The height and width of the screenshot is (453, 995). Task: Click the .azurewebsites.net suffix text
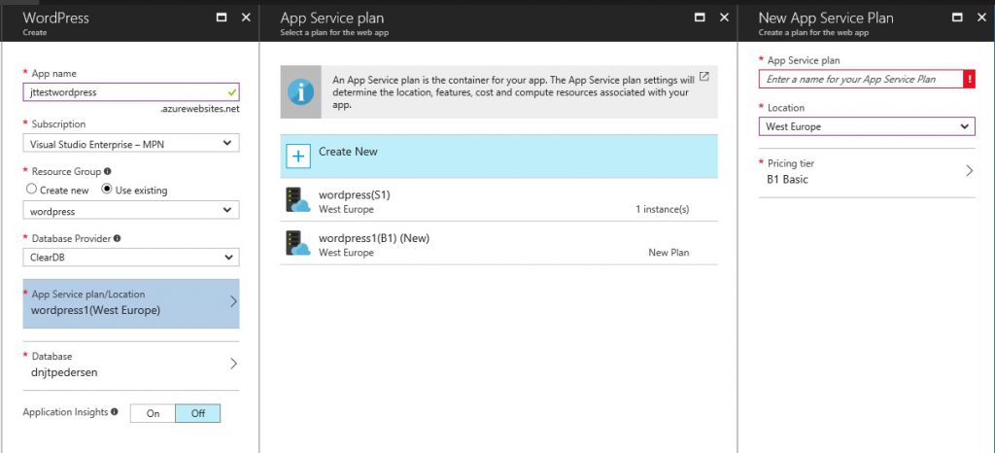tap(200, 109)
